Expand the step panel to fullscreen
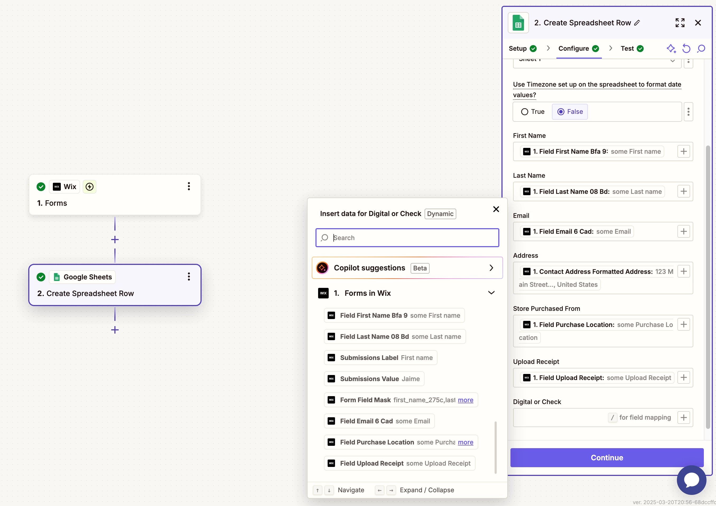Viewport: 716px width, 506px height. (680, 23)
